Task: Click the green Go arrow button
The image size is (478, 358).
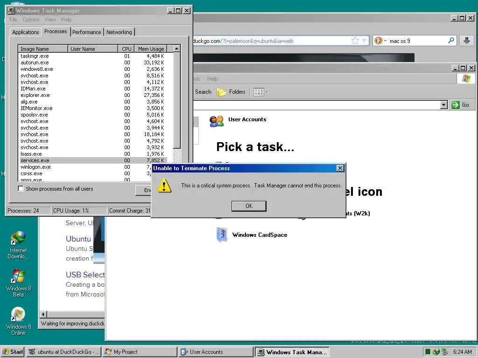Action: 456,105
